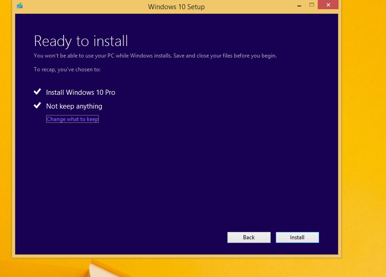386x277 pixels.
Task: Maximize the Windows 10 Setup window
Action: click(x=312, y=5)
